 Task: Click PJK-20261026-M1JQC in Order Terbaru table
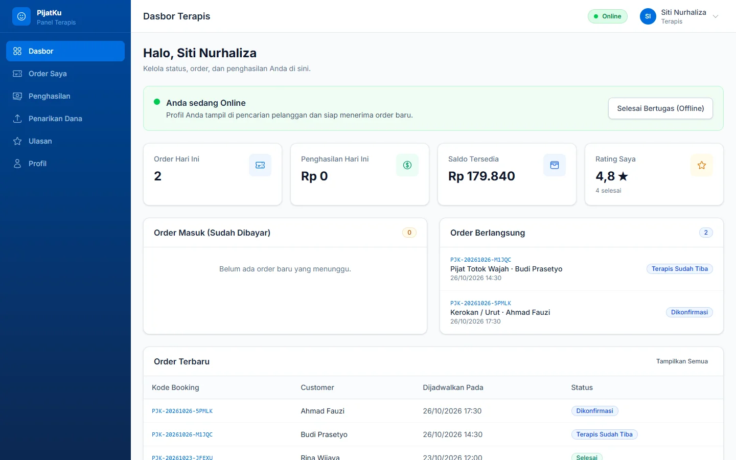click(x=182, y=434)
